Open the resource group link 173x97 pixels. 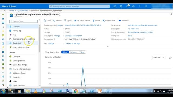pyautogui.click(x=83, y=25)
